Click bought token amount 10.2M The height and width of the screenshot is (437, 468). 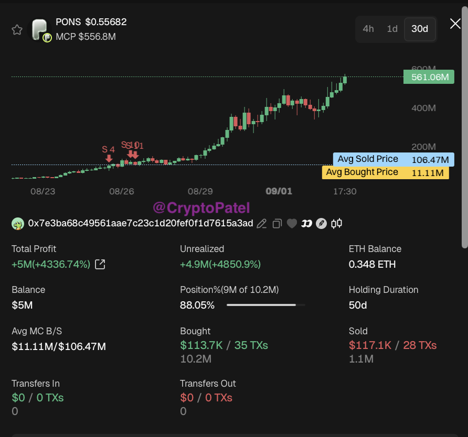[196, 359]
